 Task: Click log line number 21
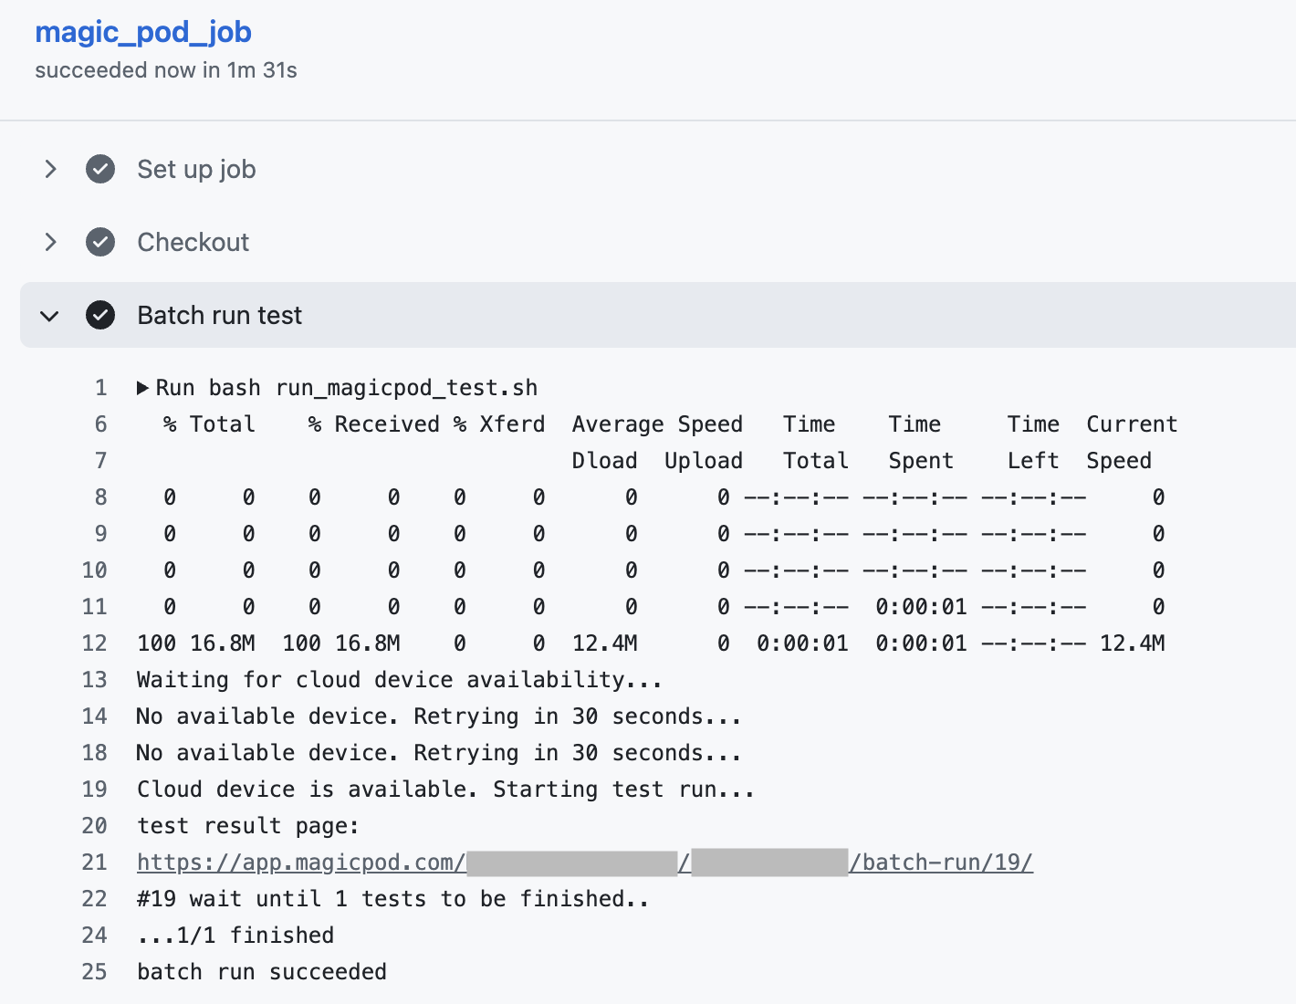pos(95,863)
